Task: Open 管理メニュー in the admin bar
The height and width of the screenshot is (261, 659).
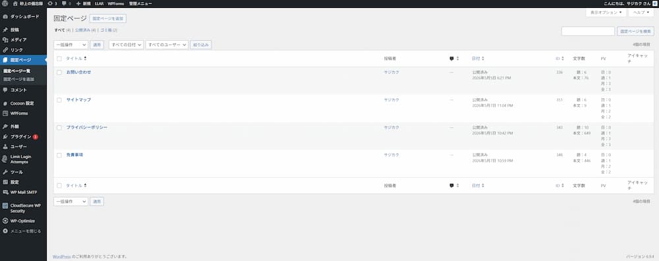Action: [140, 3]
